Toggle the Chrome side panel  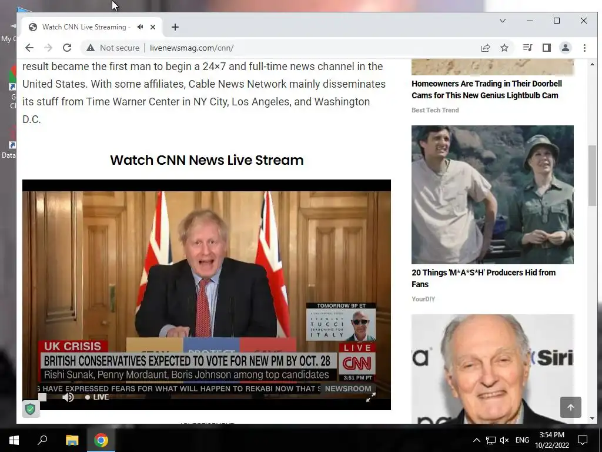click(547, 48)
